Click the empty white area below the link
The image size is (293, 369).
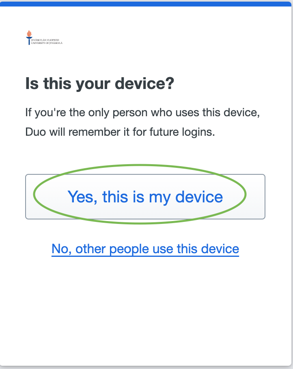point(145,309)
